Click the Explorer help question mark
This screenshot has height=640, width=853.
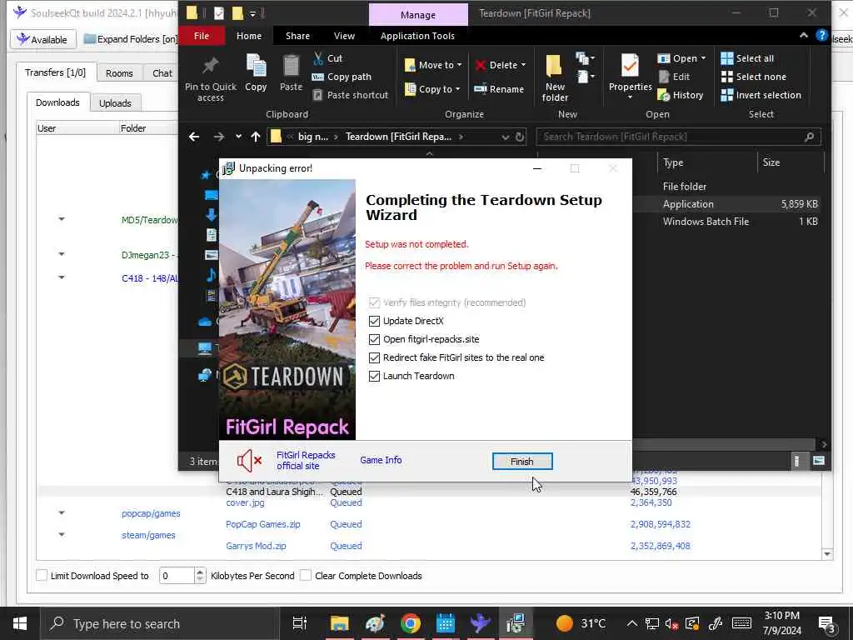(821, 35)
